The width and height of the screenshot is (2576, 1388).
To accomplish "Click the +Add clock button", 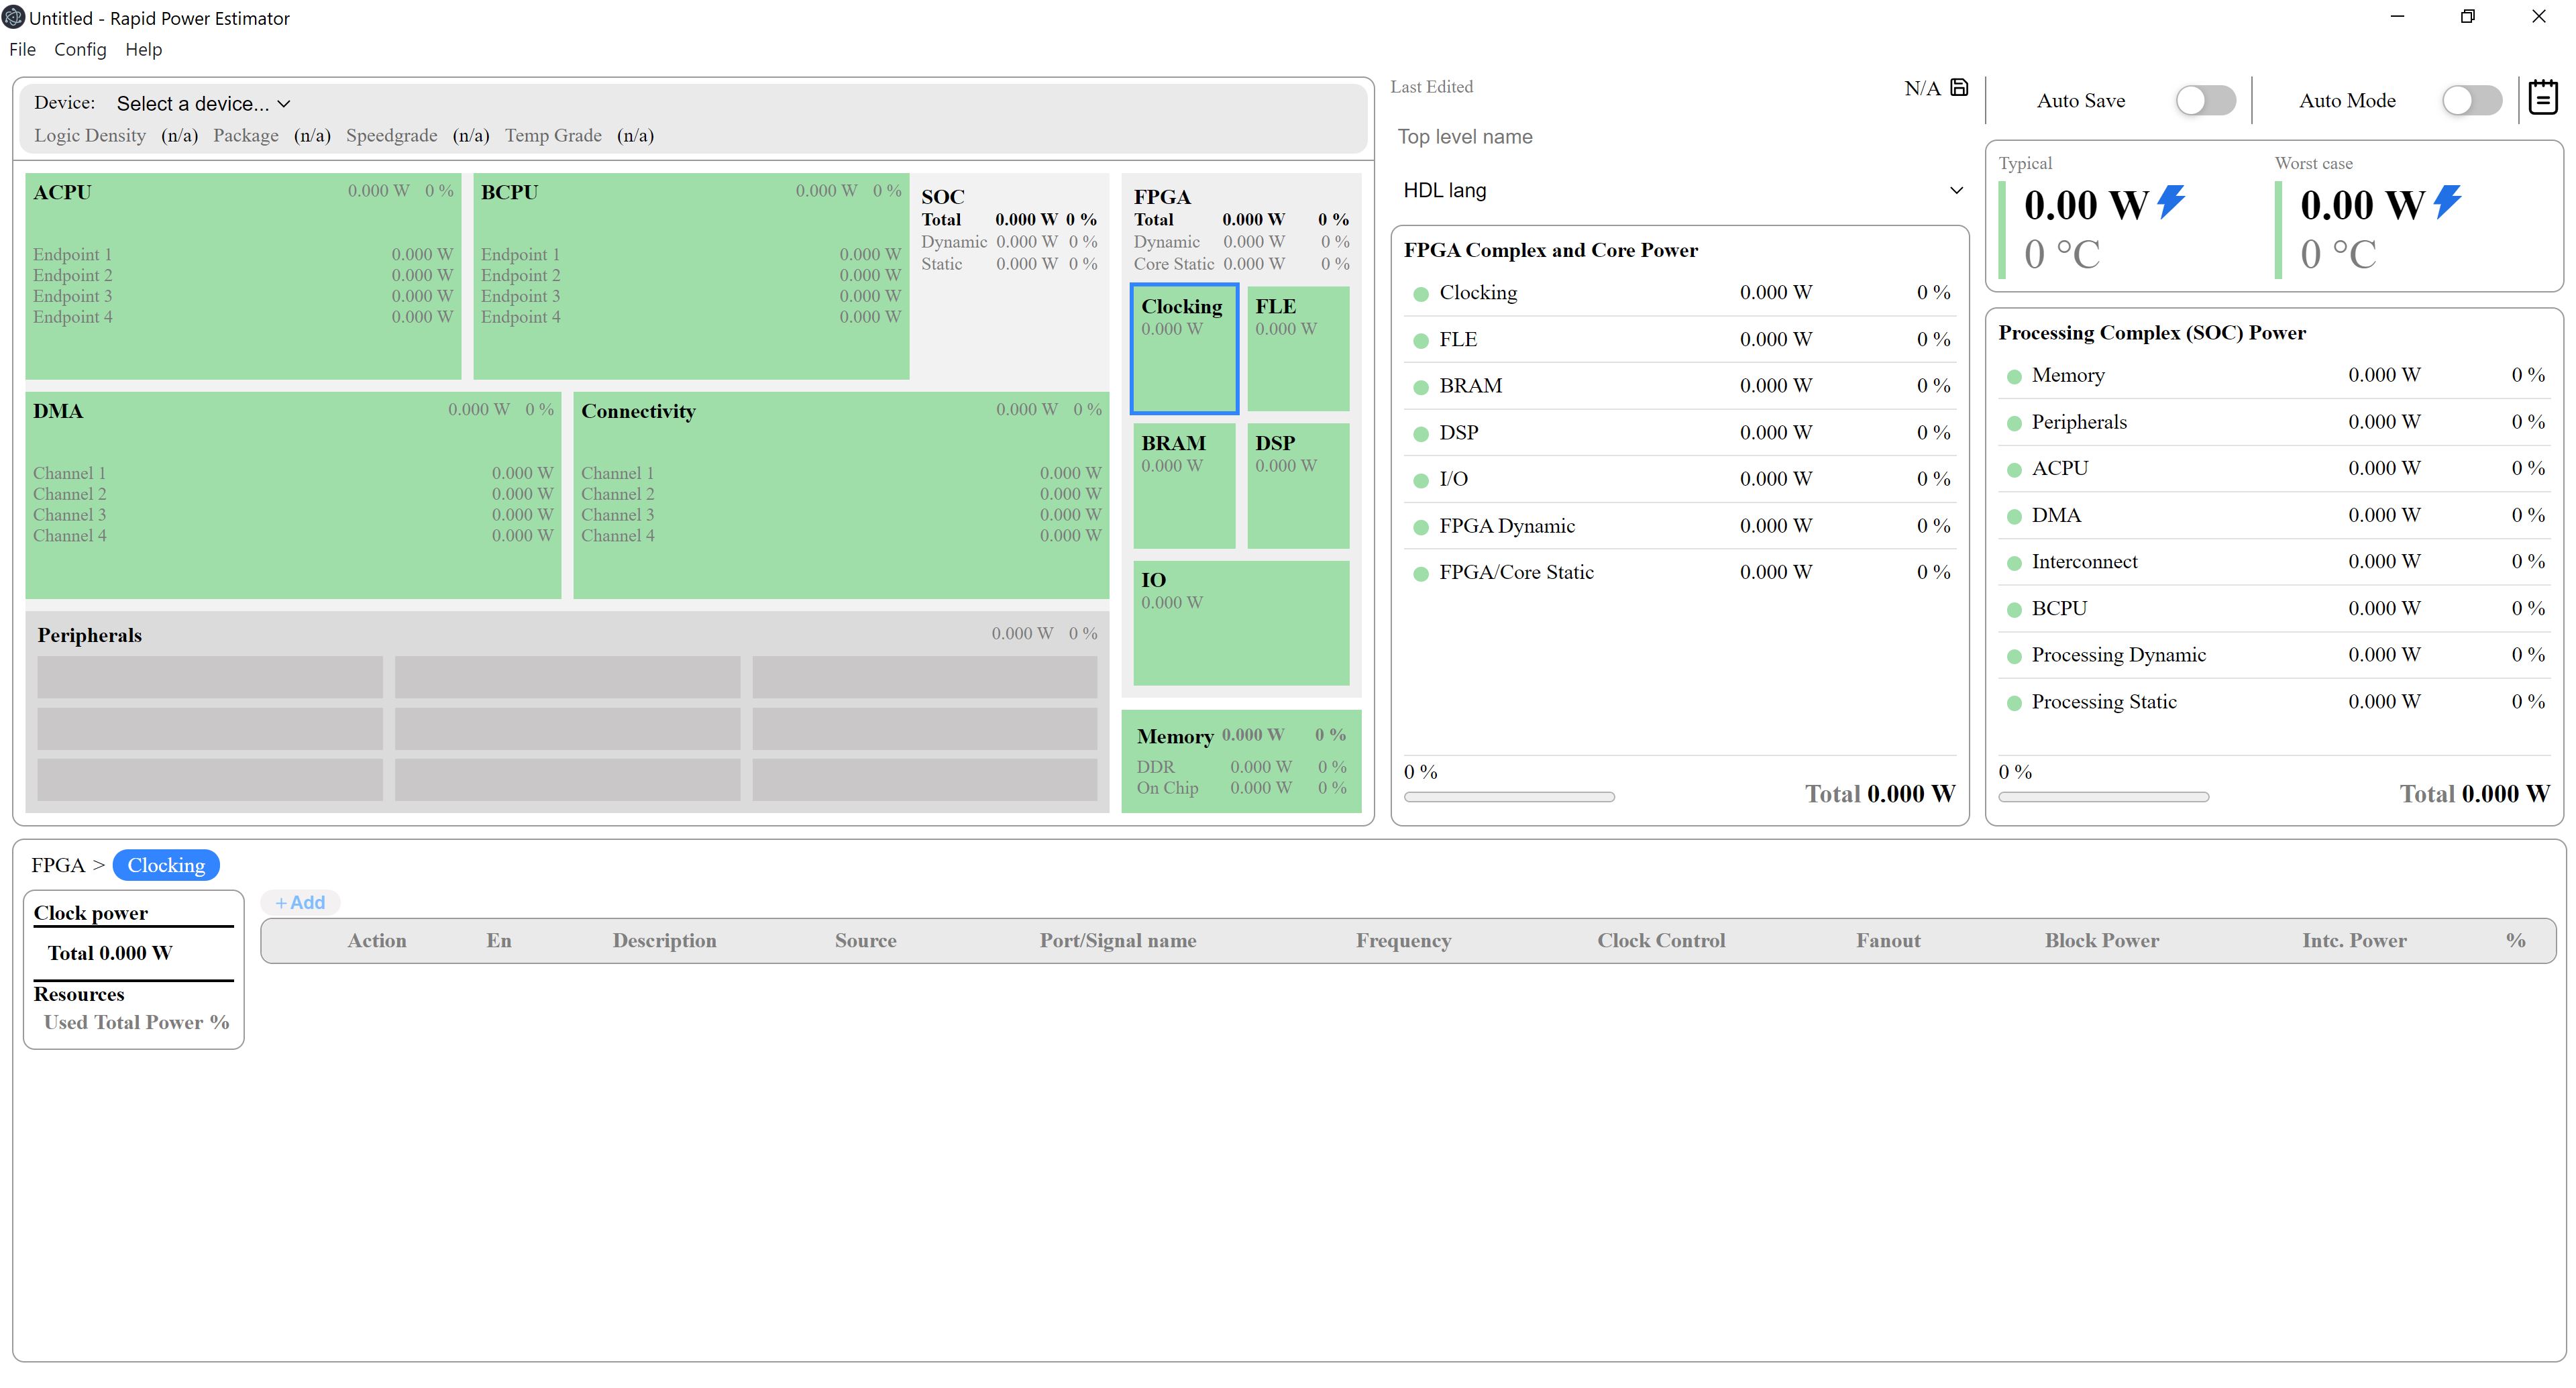I will (x=300, y=902).
